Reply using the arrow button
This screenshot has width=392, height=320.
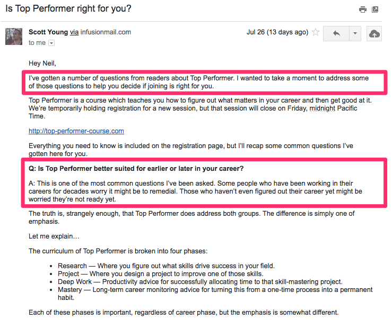point(336,33)
